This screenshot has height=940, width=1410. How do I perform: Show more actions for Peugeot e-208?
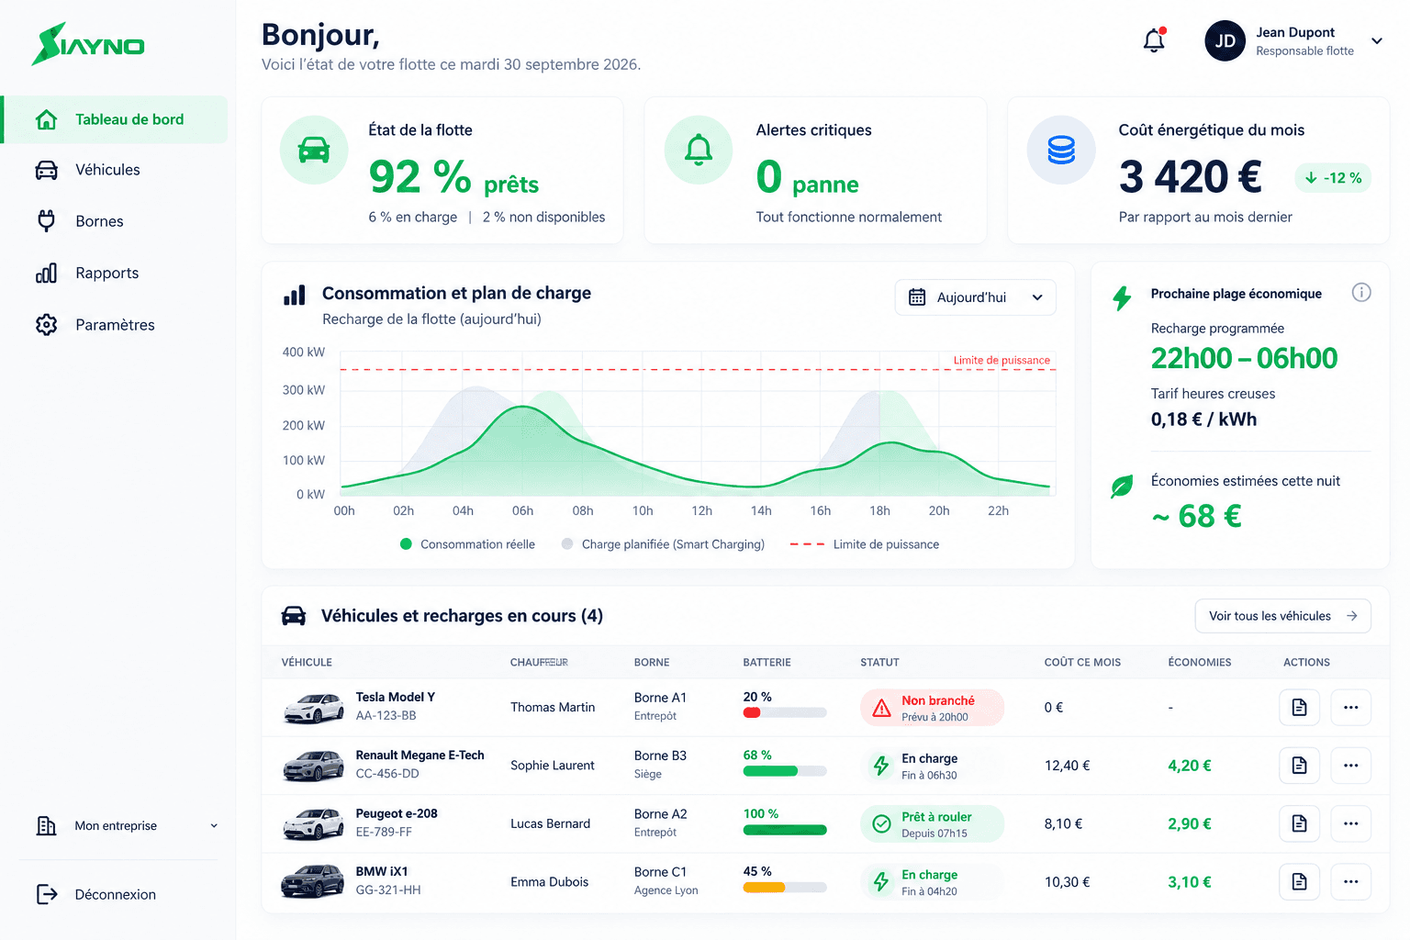click(x=1350, y=823)
